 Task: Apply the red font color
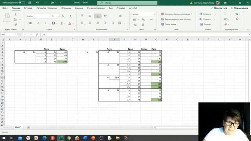click(70, 23)
